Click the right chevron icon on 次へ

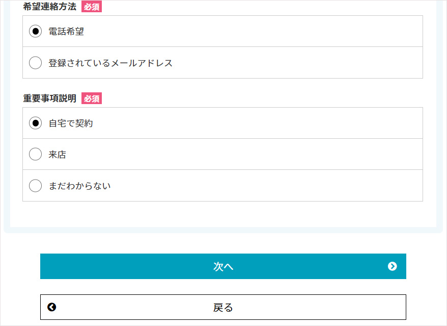(x=392, y=266)
